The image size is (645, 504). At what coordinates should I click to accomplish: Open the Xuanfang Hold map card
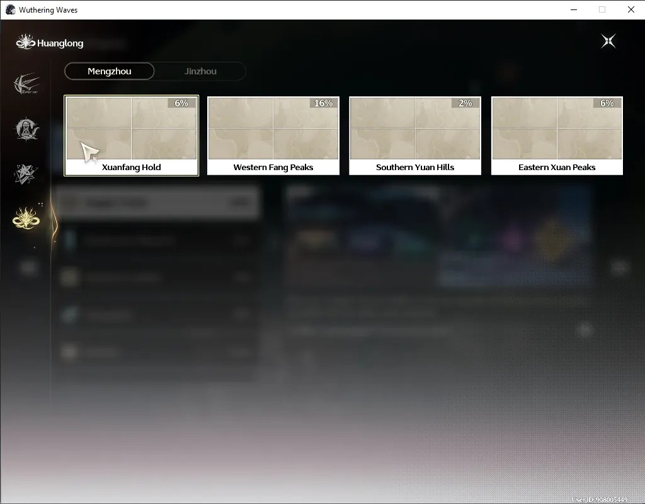click(131, 136)
